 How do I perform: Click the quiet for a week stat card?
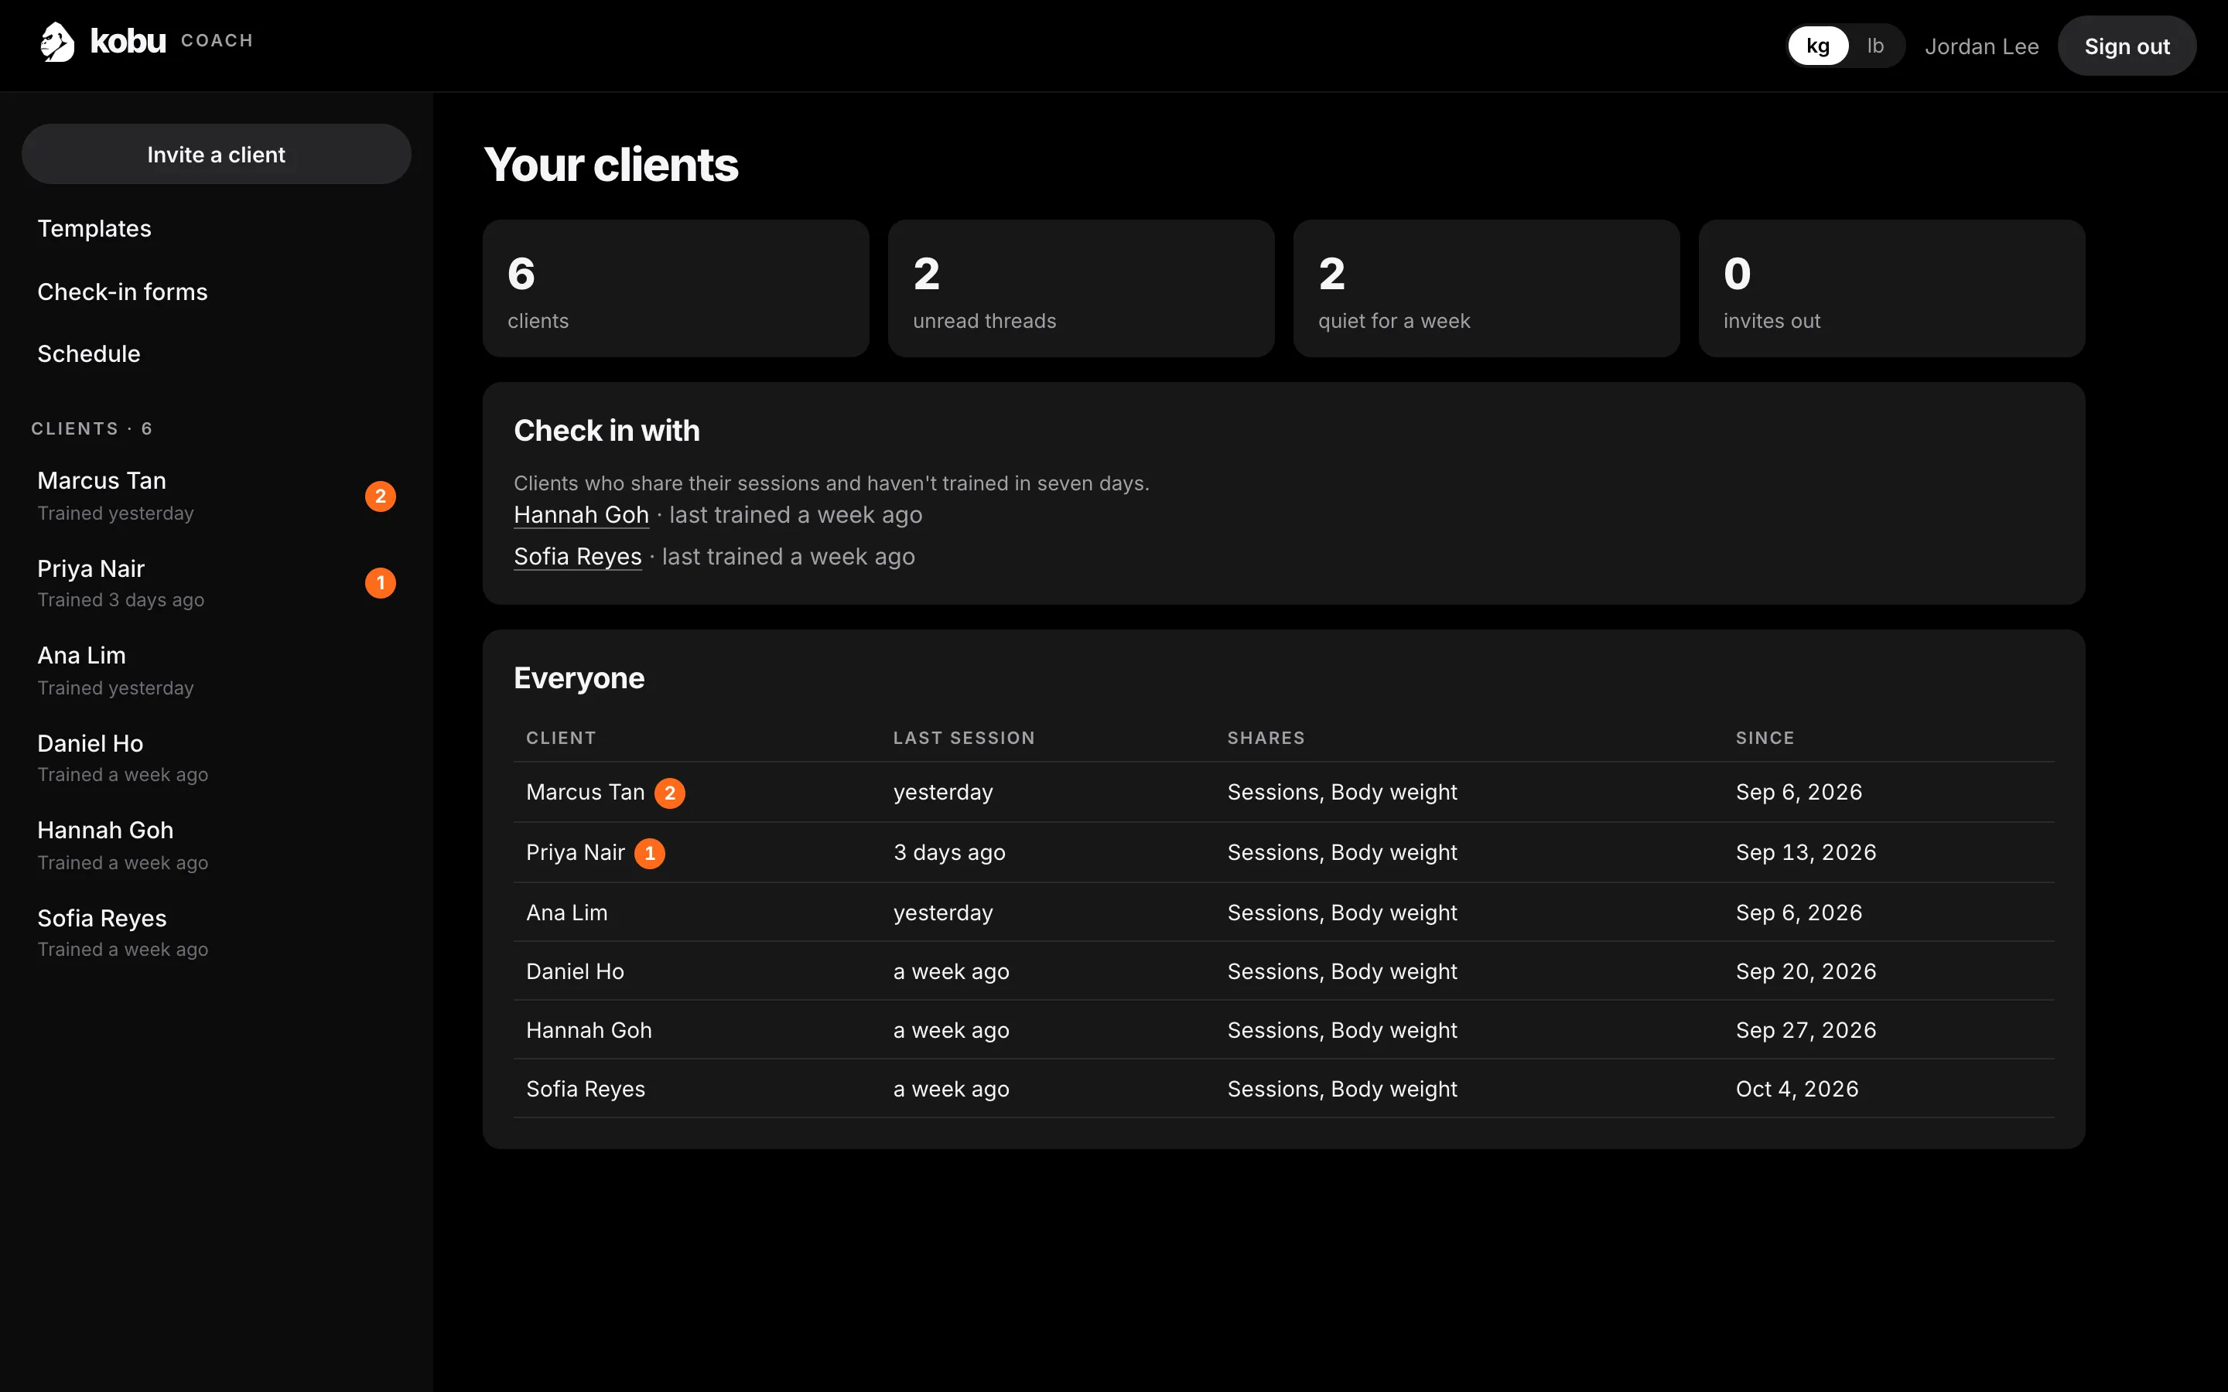click(x=1486, y=288)
